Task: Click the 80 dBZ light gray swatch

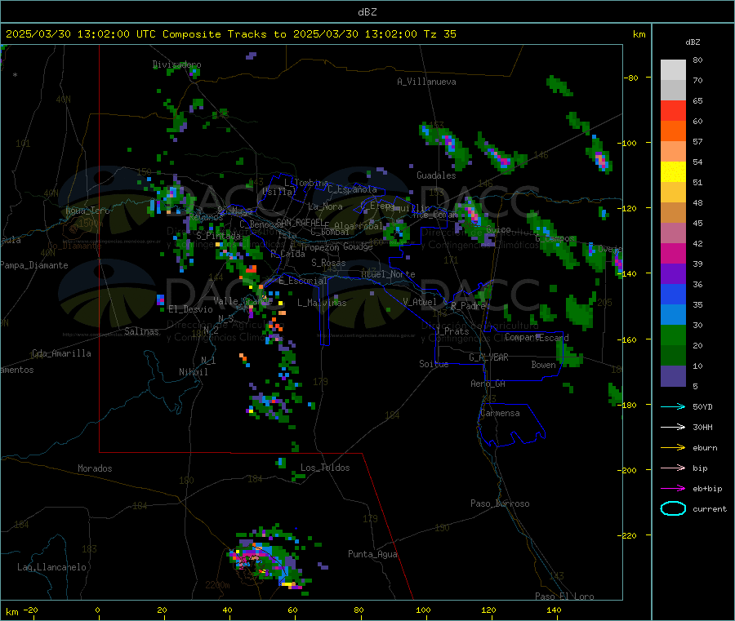Action: coord(673,70)
